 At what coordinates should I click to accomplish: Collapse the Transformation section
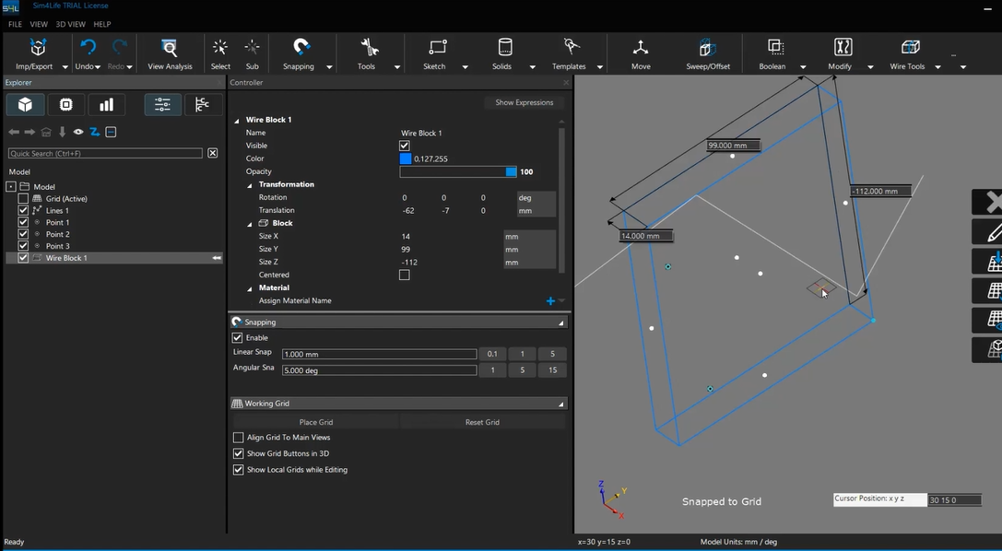250,184
